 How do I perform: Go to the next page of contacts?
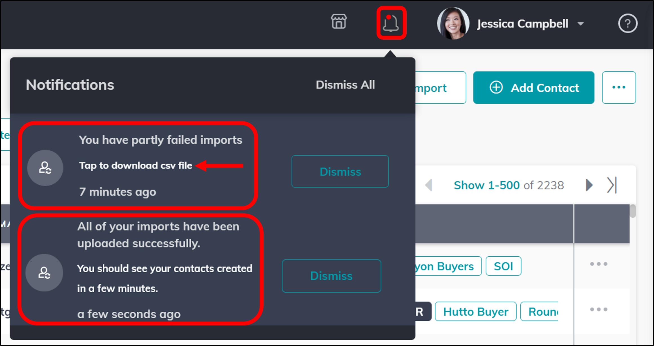(x=589, y=185)
